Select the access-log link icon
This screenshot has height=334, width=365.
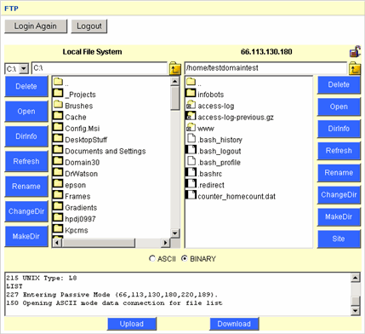pos(191,105)
